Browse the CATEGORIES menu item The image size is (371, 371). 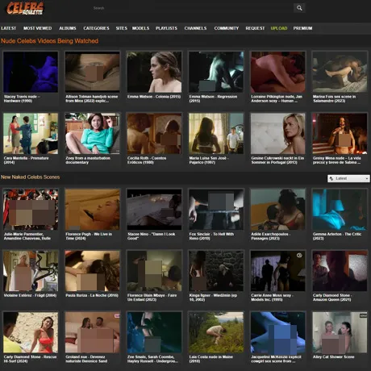coord(96,28)
